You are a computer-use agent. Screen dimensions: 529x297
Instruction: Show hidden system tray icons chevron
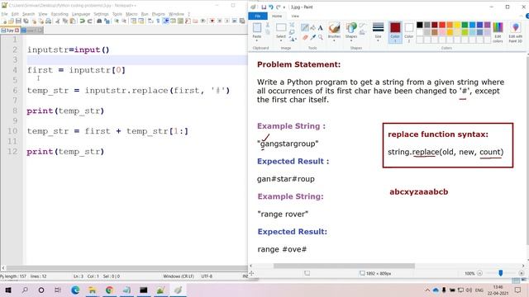tap(427, 290)
